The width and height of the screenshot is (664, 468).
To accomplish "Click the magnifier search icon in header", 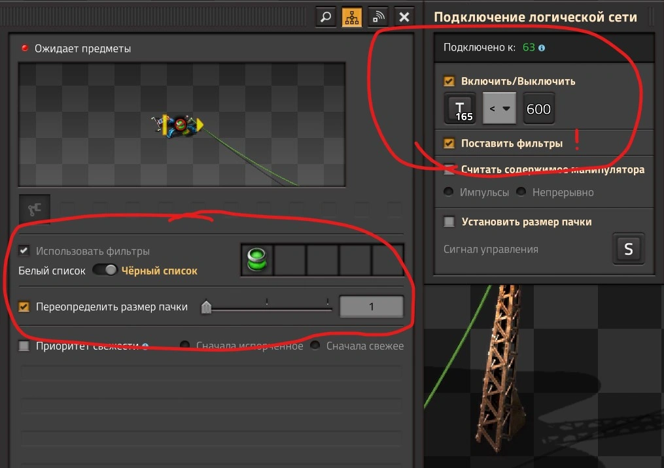I will [x=326, y=17].
